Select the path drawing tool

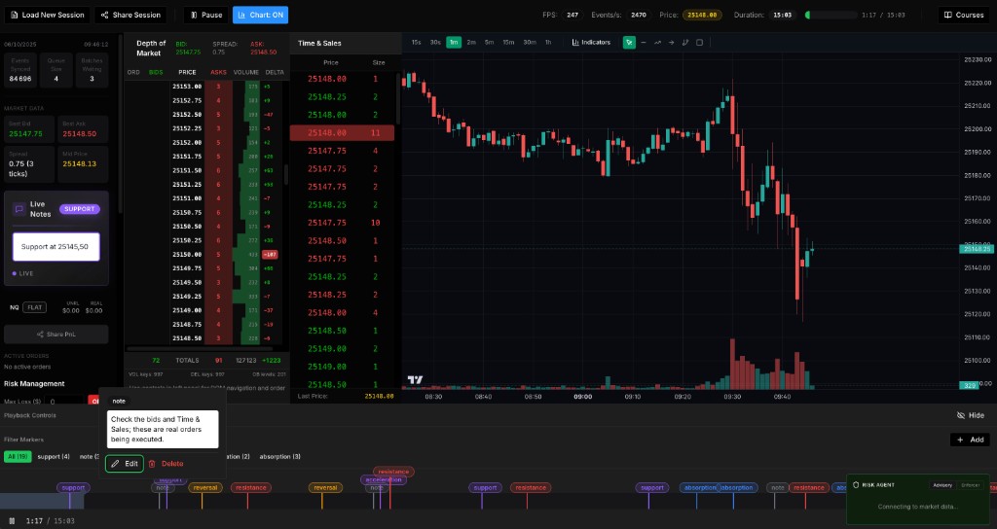[685, 43]
